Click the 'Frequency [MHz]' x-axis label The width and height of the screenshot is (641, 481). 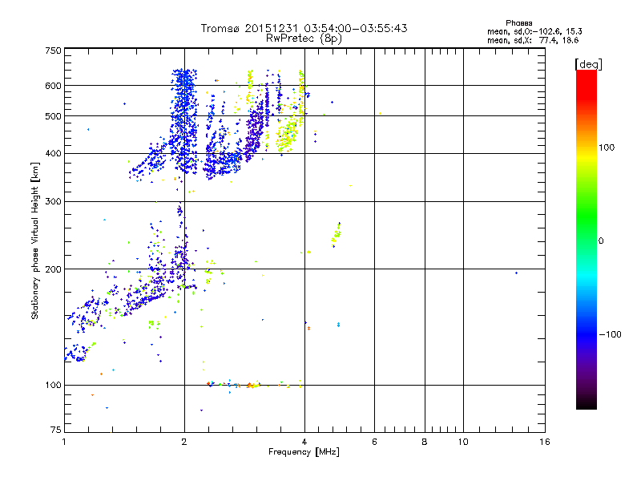304,452
